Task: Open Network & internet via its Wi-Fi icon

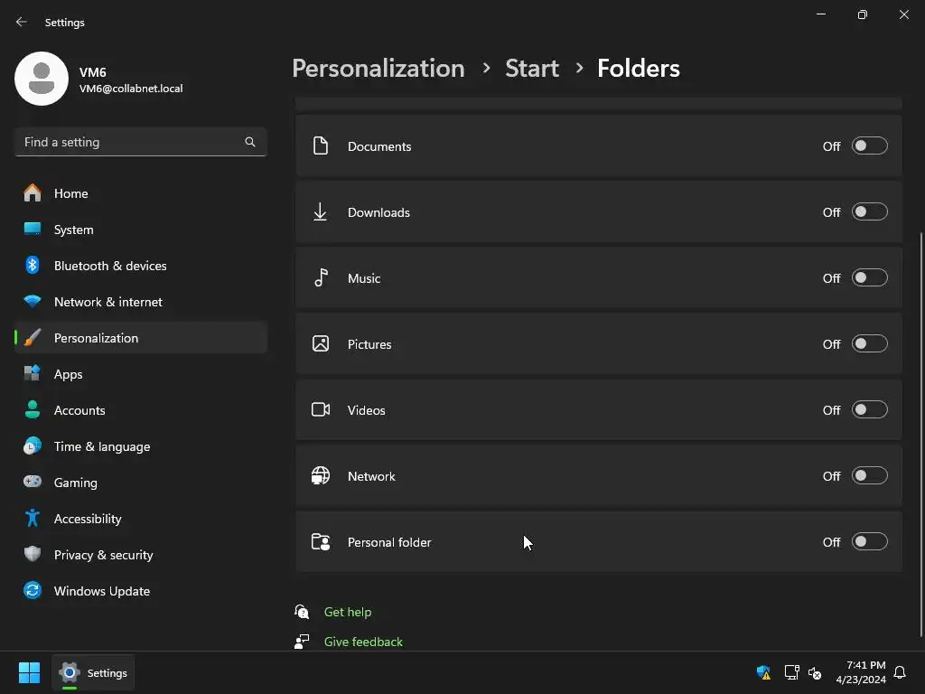Action: [33, 302]
